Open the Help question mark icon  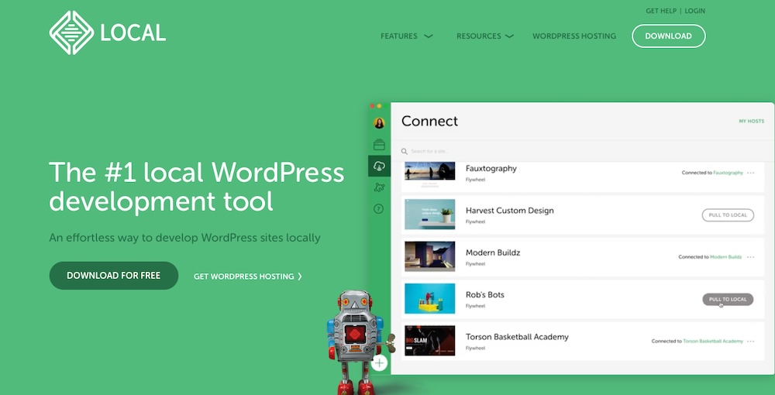click(379, 209)
